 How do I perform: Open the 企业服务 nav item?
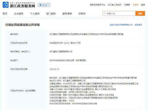(19, 14)
